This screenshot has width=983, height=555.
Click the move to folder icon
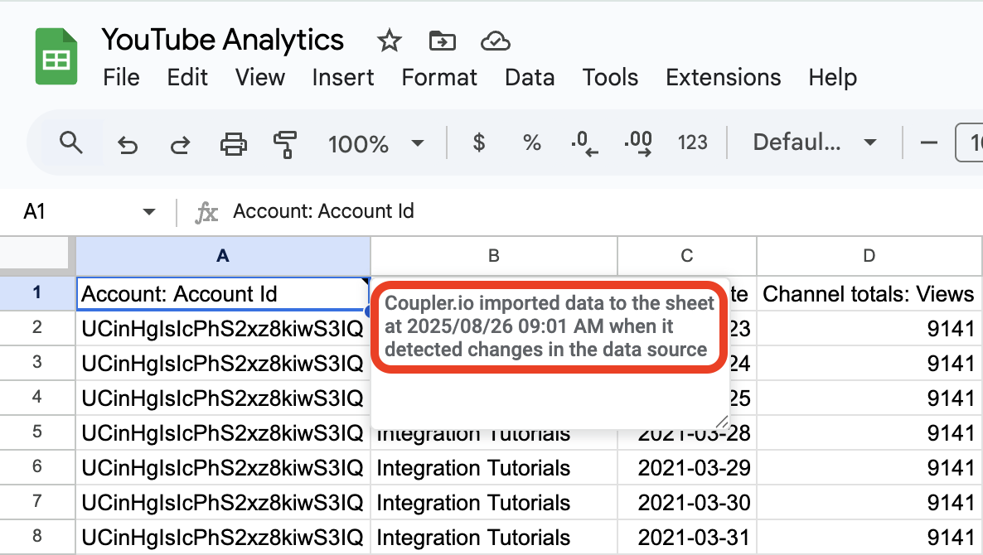coord(443,41)
